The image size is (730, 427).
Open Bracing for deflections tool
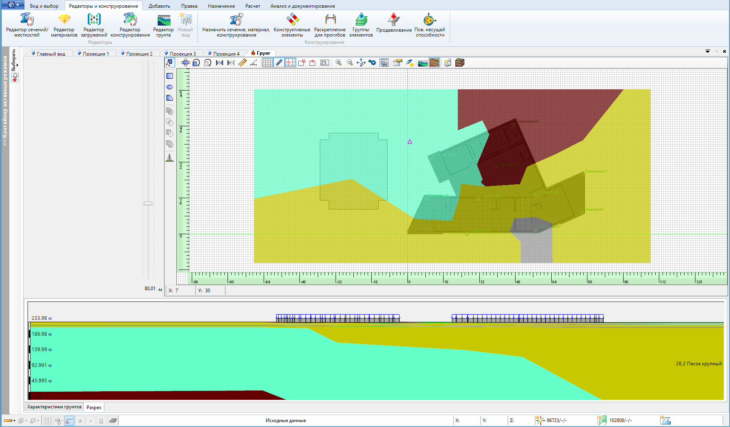[x=330, y=25]
